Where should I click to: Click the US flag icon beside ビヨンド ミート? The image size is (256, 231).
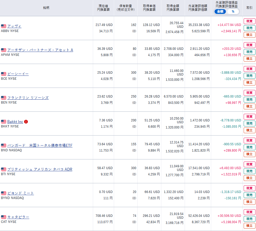pos(4,193)
